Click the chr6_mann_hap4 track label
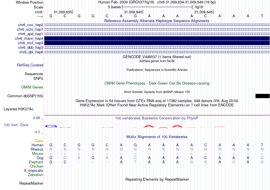Image resolution: width=270 pixels, height=190 pixels. pyautogui.click(x=29, y=39)
